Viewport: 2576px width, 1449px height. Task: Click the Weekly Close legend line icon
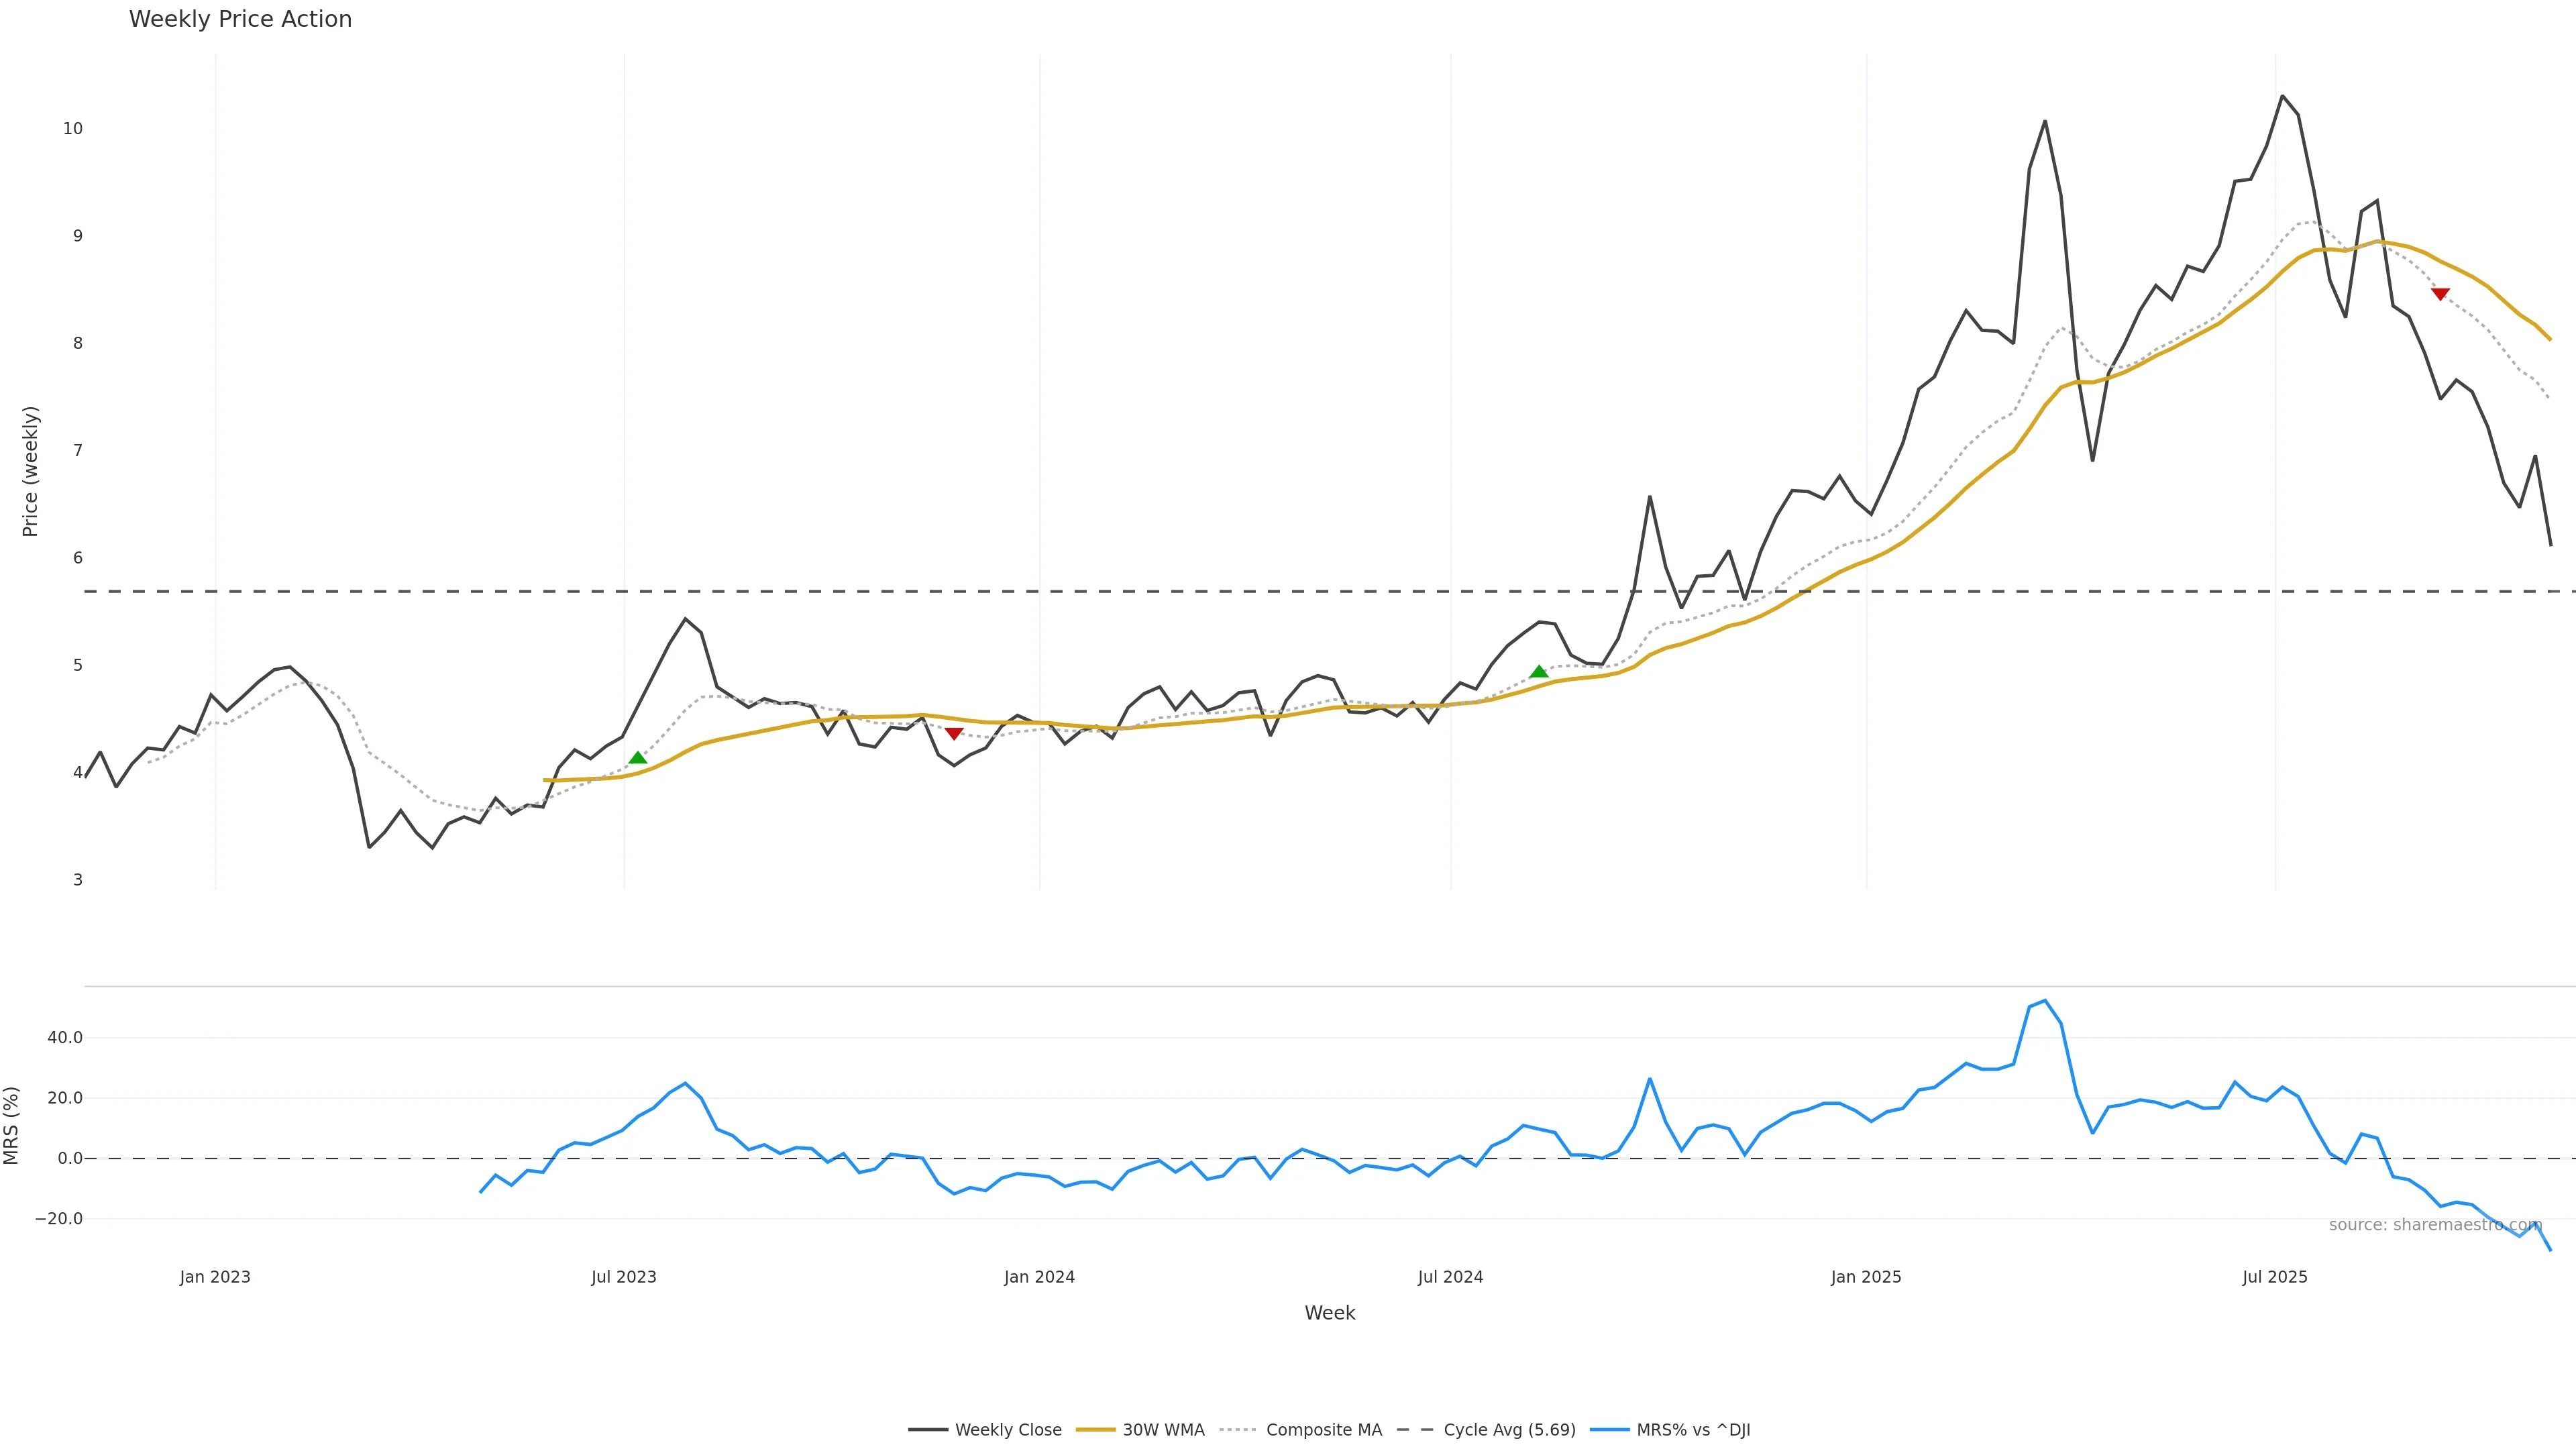point(927,1430)
